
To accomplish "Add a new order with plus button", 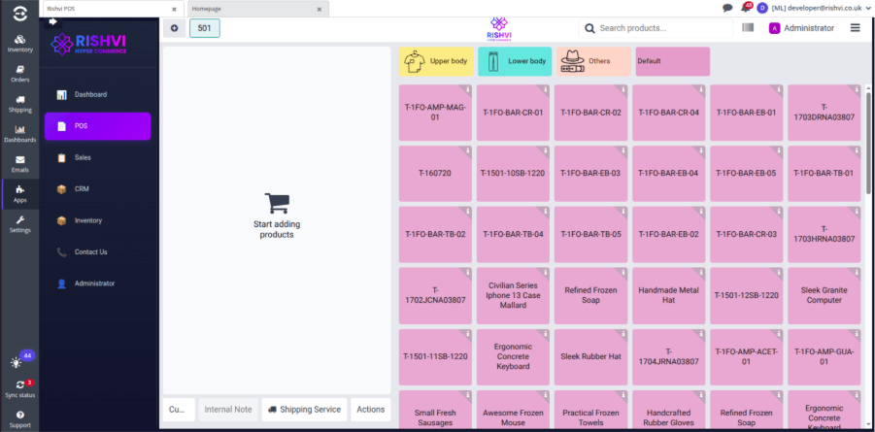I will coord(174,28).
